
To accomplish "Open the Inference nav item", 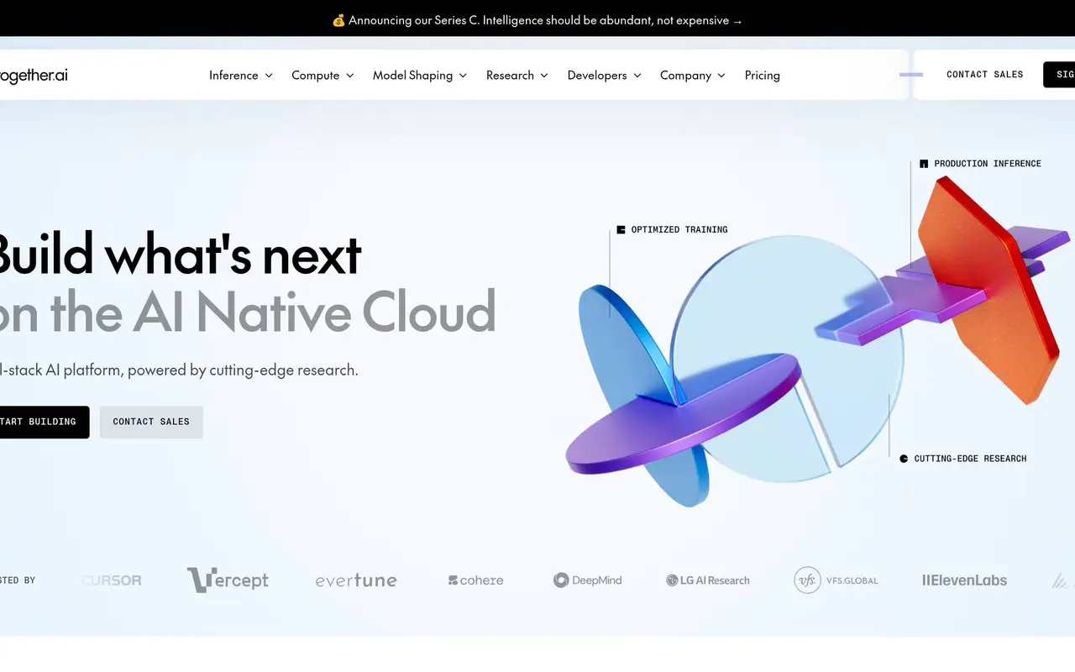I will click(241, 76).
